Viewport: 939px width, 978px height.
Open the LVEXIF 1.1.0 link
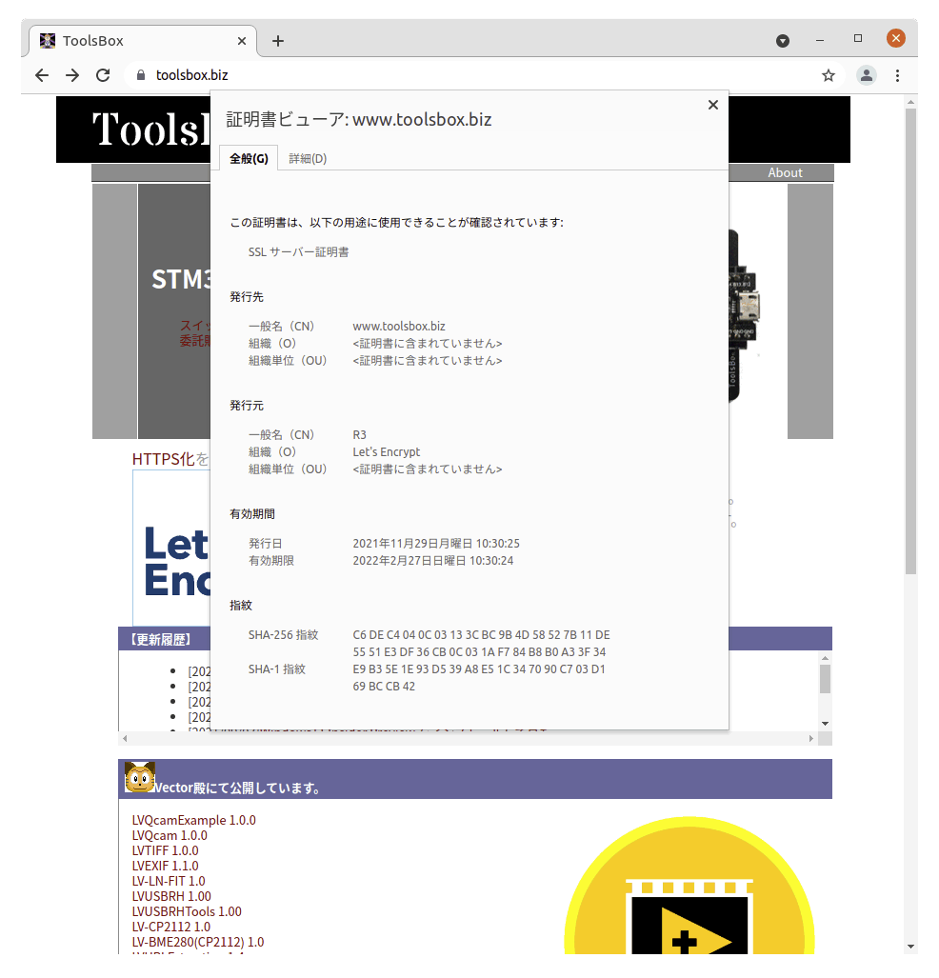tap(166, 866)
